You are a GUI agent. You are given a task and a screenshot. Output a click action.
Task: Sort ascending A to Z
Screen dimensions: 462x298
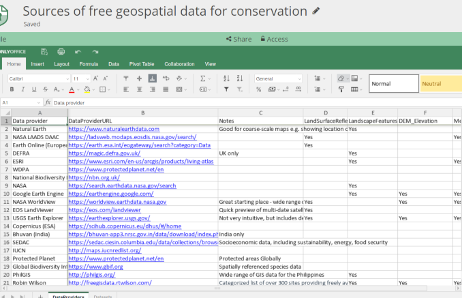(226, 78)
